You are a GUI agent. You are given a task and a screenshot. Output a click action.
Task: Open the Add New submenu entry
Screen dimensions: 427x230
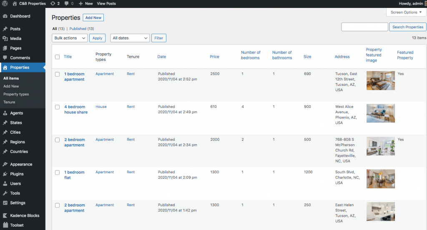click(11, 86)
